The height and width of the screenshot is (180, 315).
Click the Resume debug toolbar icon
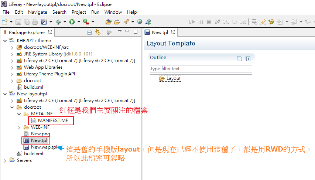192,22
